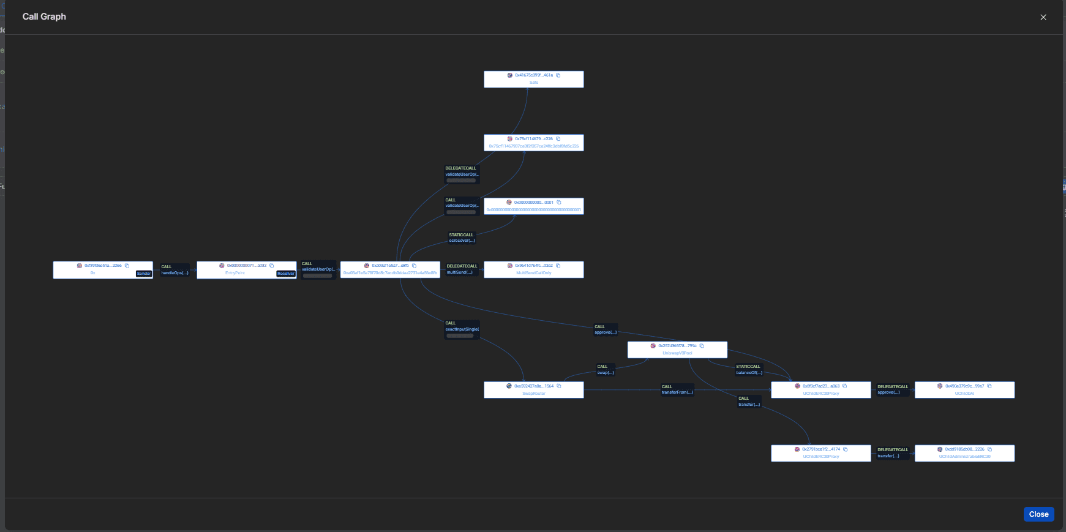Image resolution: width=1066 pixels, height=532 pixels.
Task: Copy the UniswapV3Pool node address
Action: [702, 346]
